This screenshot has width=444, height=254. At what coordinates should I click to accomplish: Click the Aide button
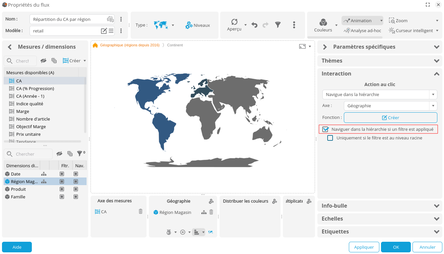17,247
